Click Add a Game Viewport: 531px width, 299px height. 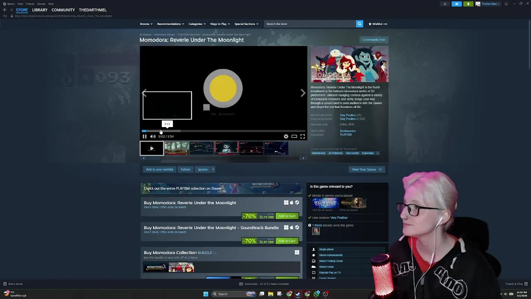coord(13,284)
